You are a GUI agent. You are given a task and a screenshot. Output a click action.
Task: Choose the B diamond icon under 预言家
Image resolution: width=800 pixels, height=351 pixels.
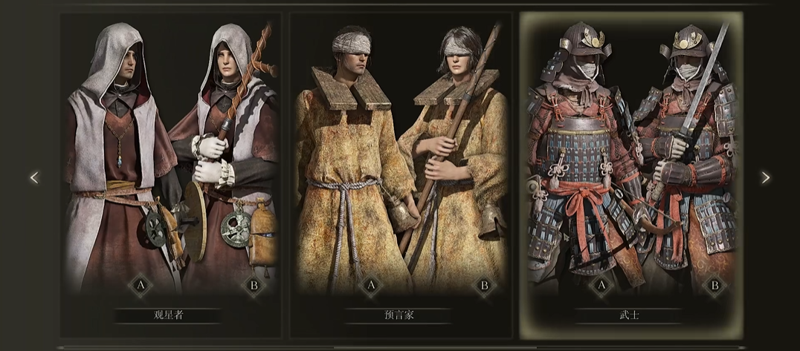click(484, 286)
